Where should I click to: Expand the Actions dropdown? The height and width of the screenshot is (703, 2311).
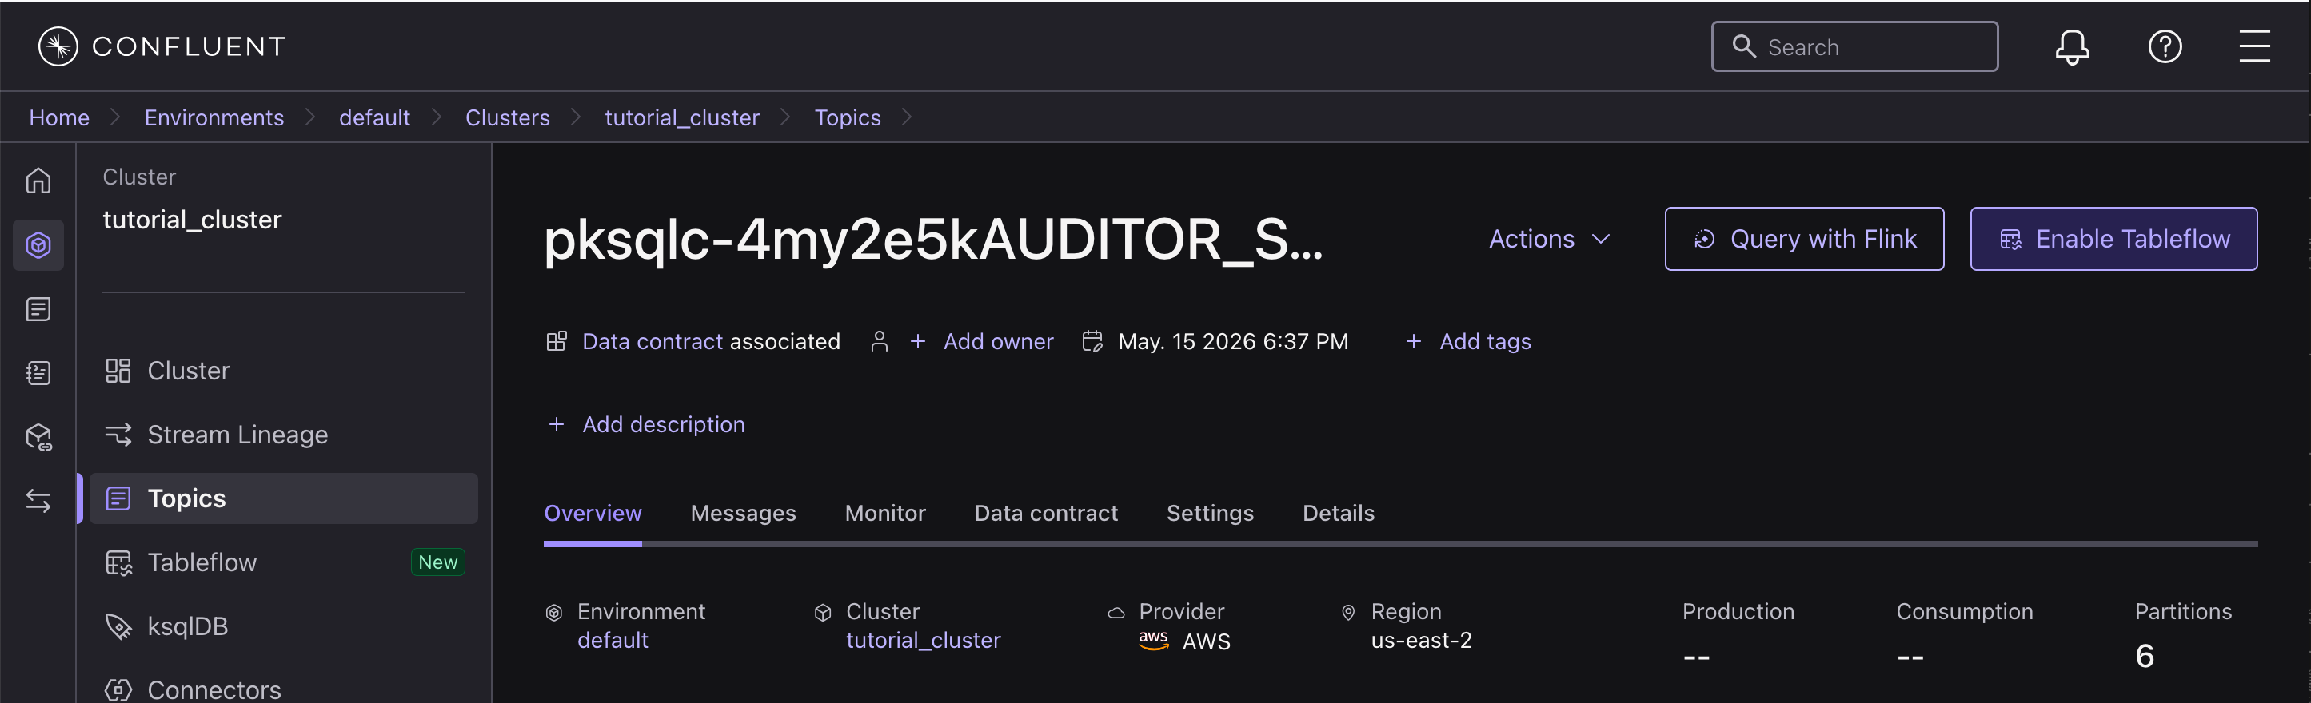click(1550, 239)
